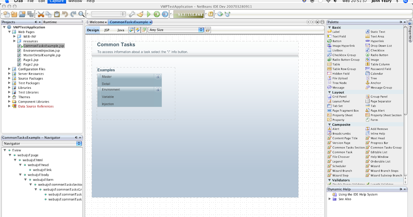Click the Open Project folder icon
The image size is (413, 217).
[x=22, y=14]
